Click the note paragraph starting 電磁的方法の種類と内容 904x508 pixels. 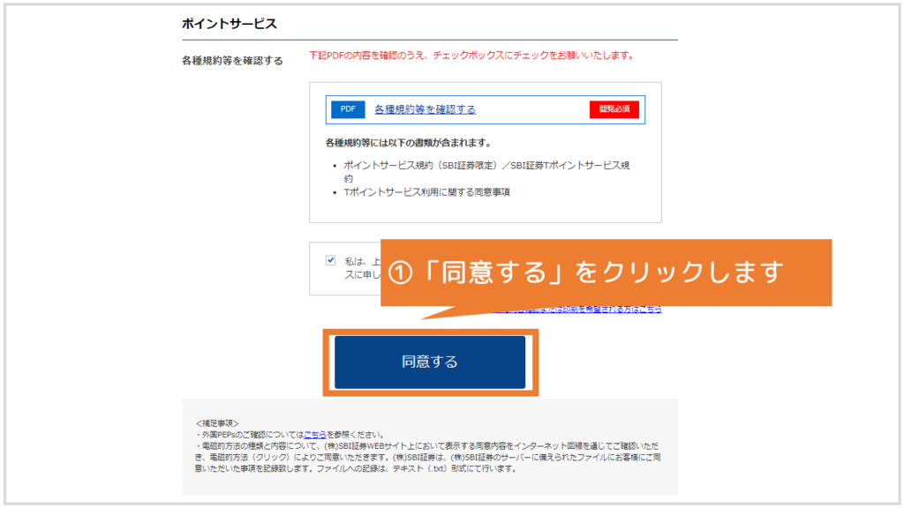(428, 458)
